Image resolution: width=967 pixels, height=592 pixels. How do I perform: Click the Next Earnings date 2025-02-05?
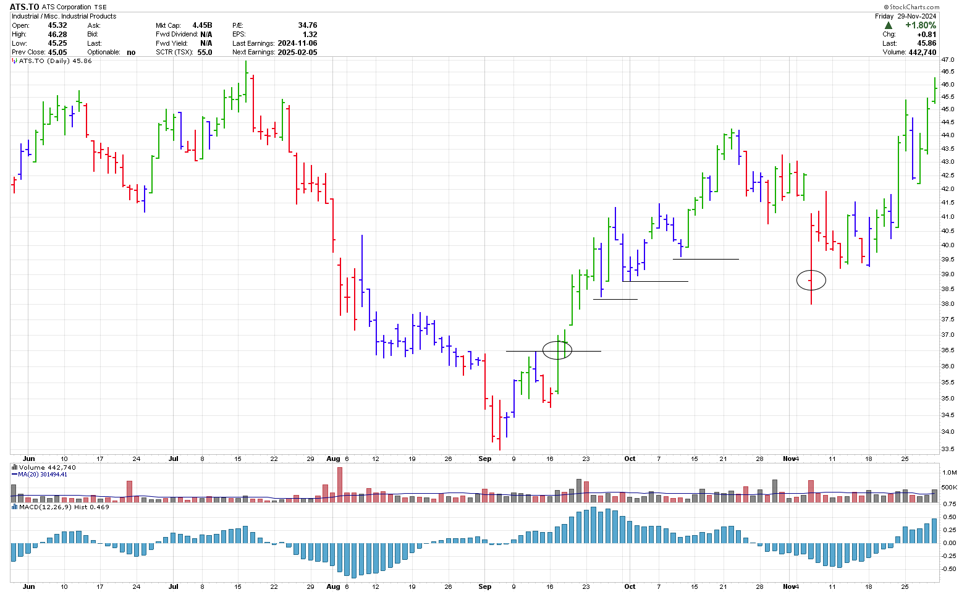(x=297, y=53)
